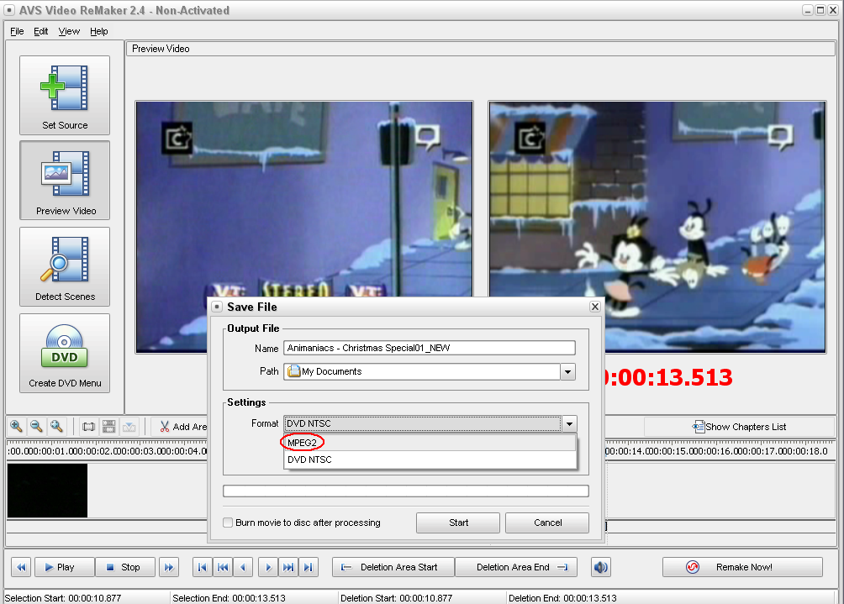Click the output file Name field
The image size is (844, 604).
click(x=430, y=348)
